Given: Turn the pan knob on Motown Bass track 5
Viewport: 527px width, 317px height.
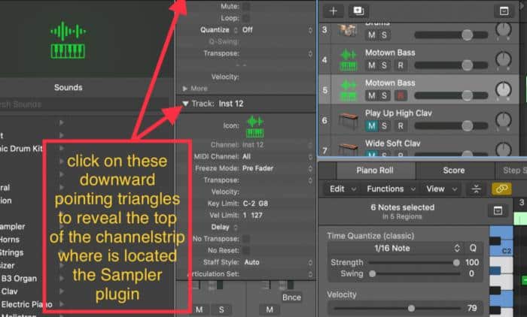Looking at the screenshot, I should (504, 90).
